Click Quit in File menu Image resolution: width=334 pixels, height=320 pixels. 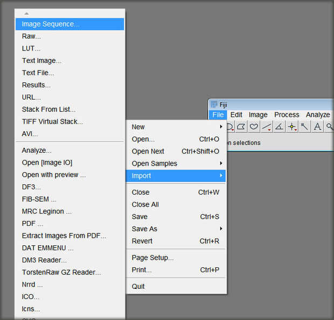pyautogui.click(x=176, y=287)
